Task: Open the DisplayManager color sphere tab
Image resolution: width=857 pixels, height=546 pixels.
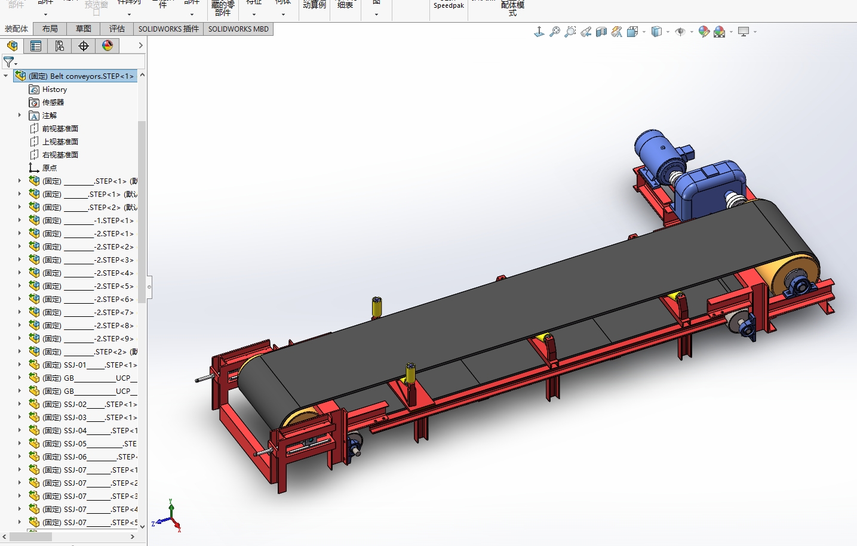Action: [107, 46]
